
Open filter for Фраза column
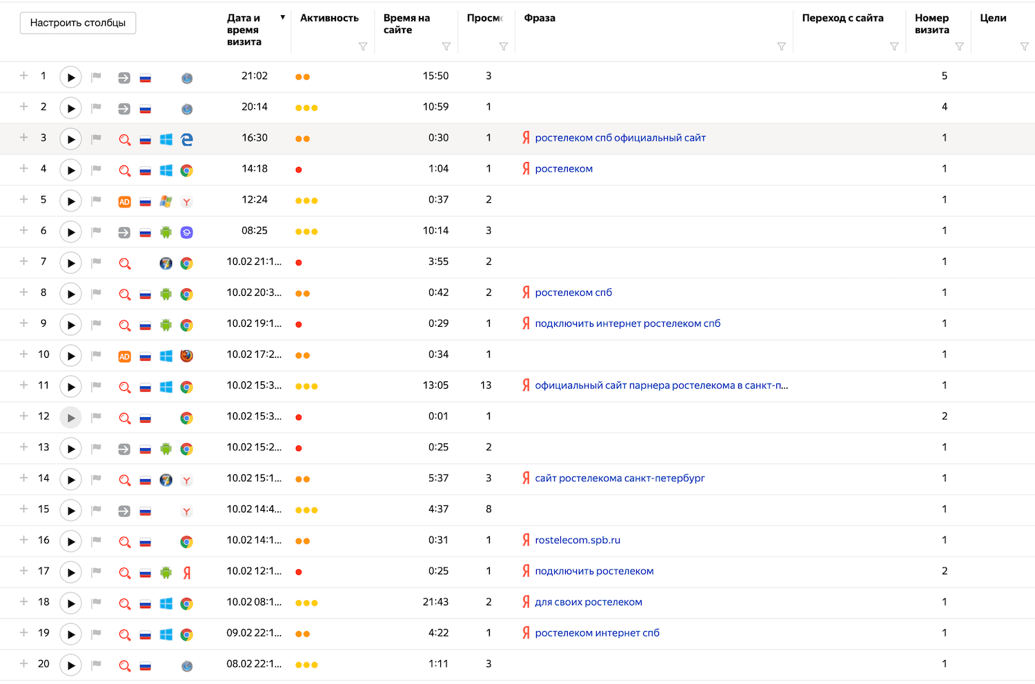click(x=782, y=46)
